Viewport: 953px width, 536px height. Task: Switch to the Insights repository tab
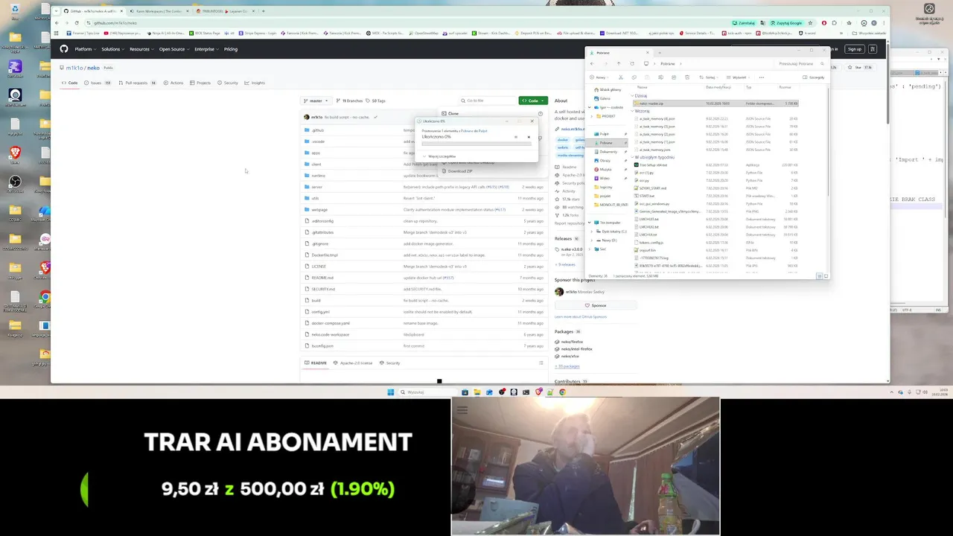click(255, 83)
